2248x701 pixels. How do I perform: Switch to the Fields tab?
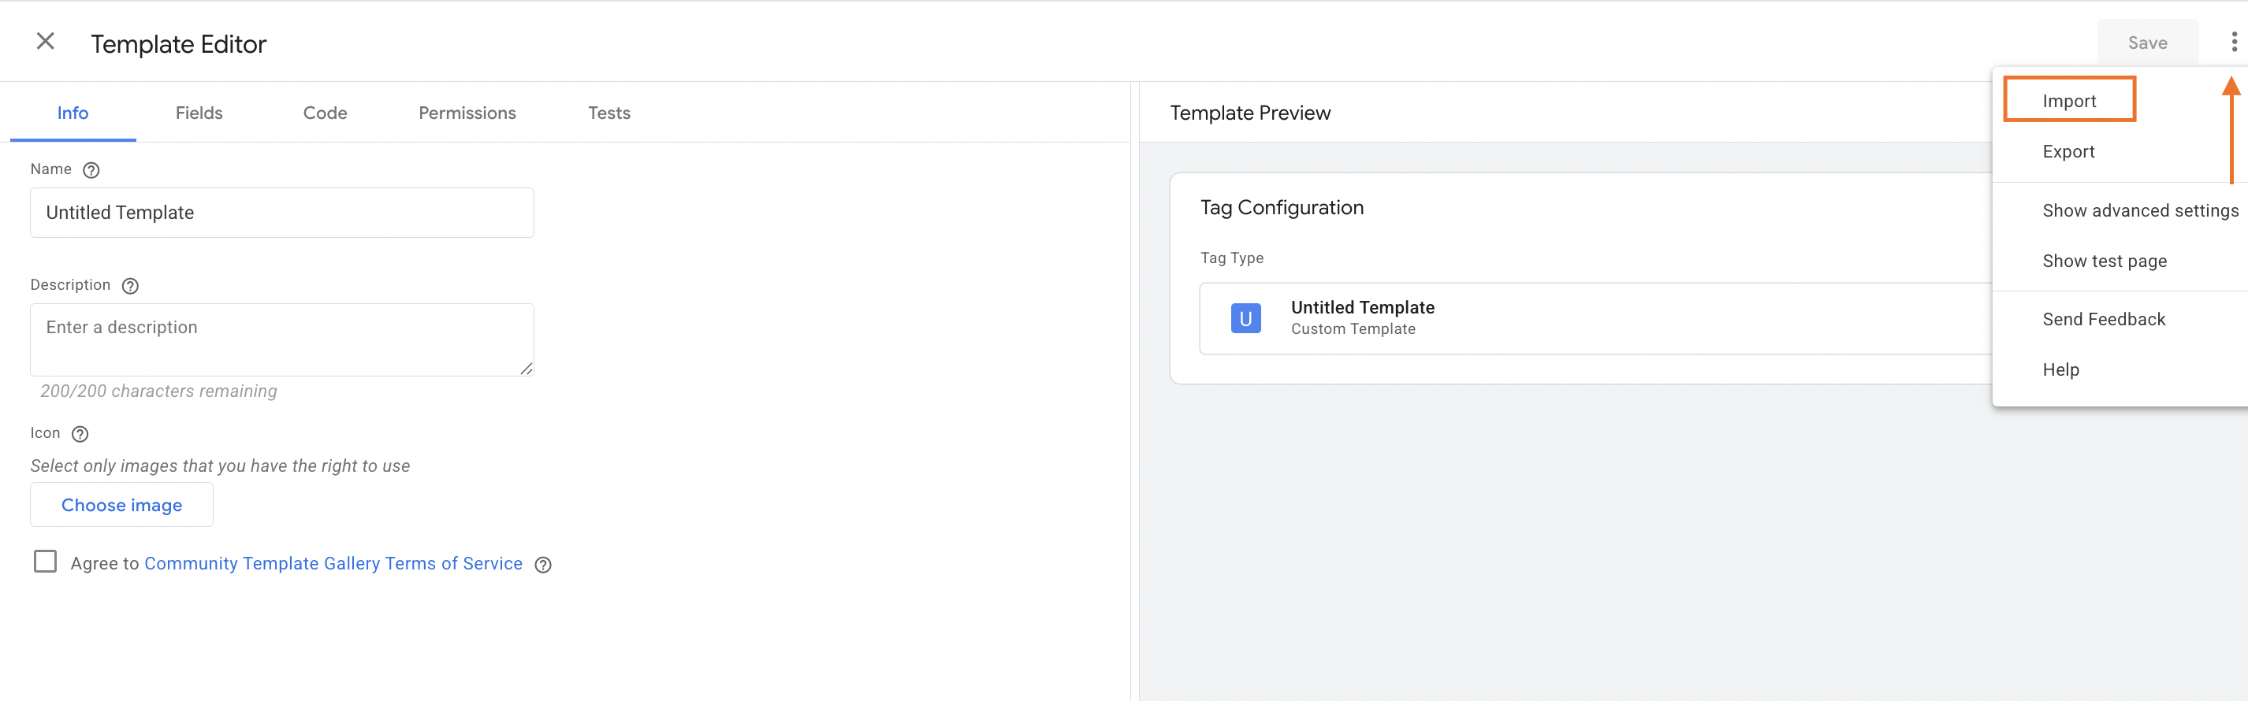coord(199,113)
